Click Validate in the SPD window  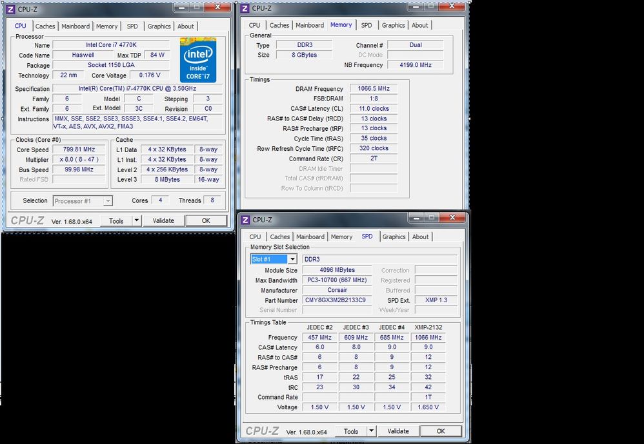(398, 431)
